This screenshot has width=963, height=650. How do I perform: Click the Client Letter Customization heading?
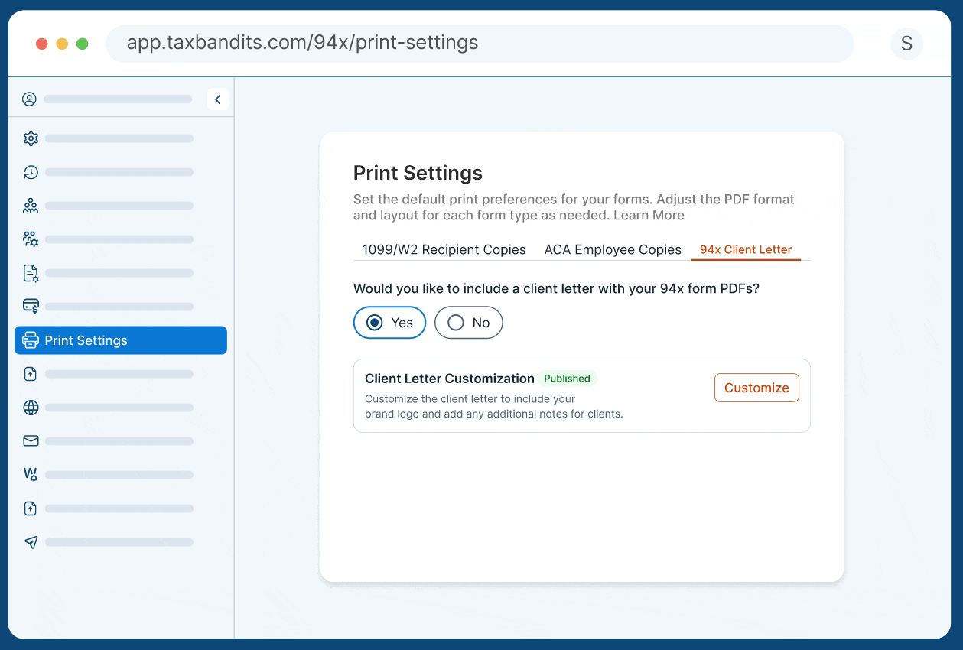click(450, 379)
